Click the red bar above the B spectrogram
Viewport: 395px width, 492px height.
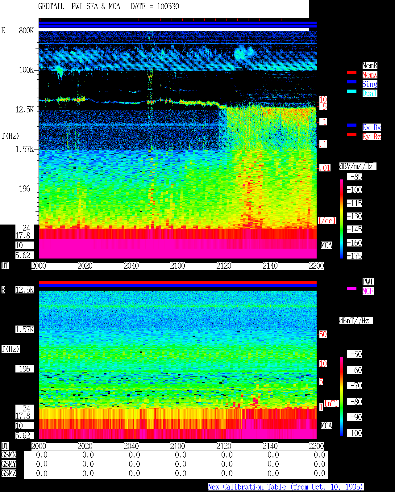(x=177, y=282)
